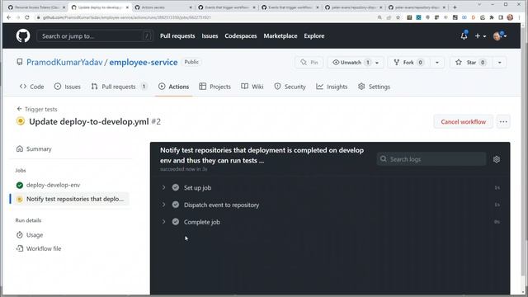The height and width of the screenshot is (297, 528).
Task: Open employee-service repository link
Action: coord(144,63)
